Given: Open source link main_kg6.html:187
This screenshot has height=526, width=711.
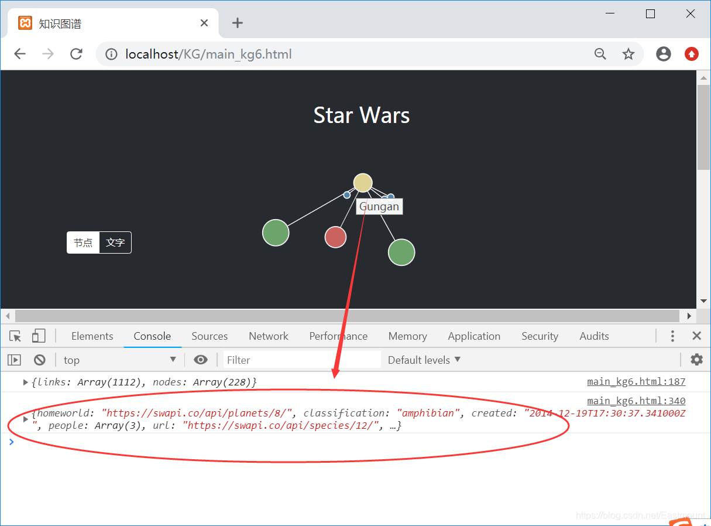Looking at the screenshot, I should pos(636,382).
